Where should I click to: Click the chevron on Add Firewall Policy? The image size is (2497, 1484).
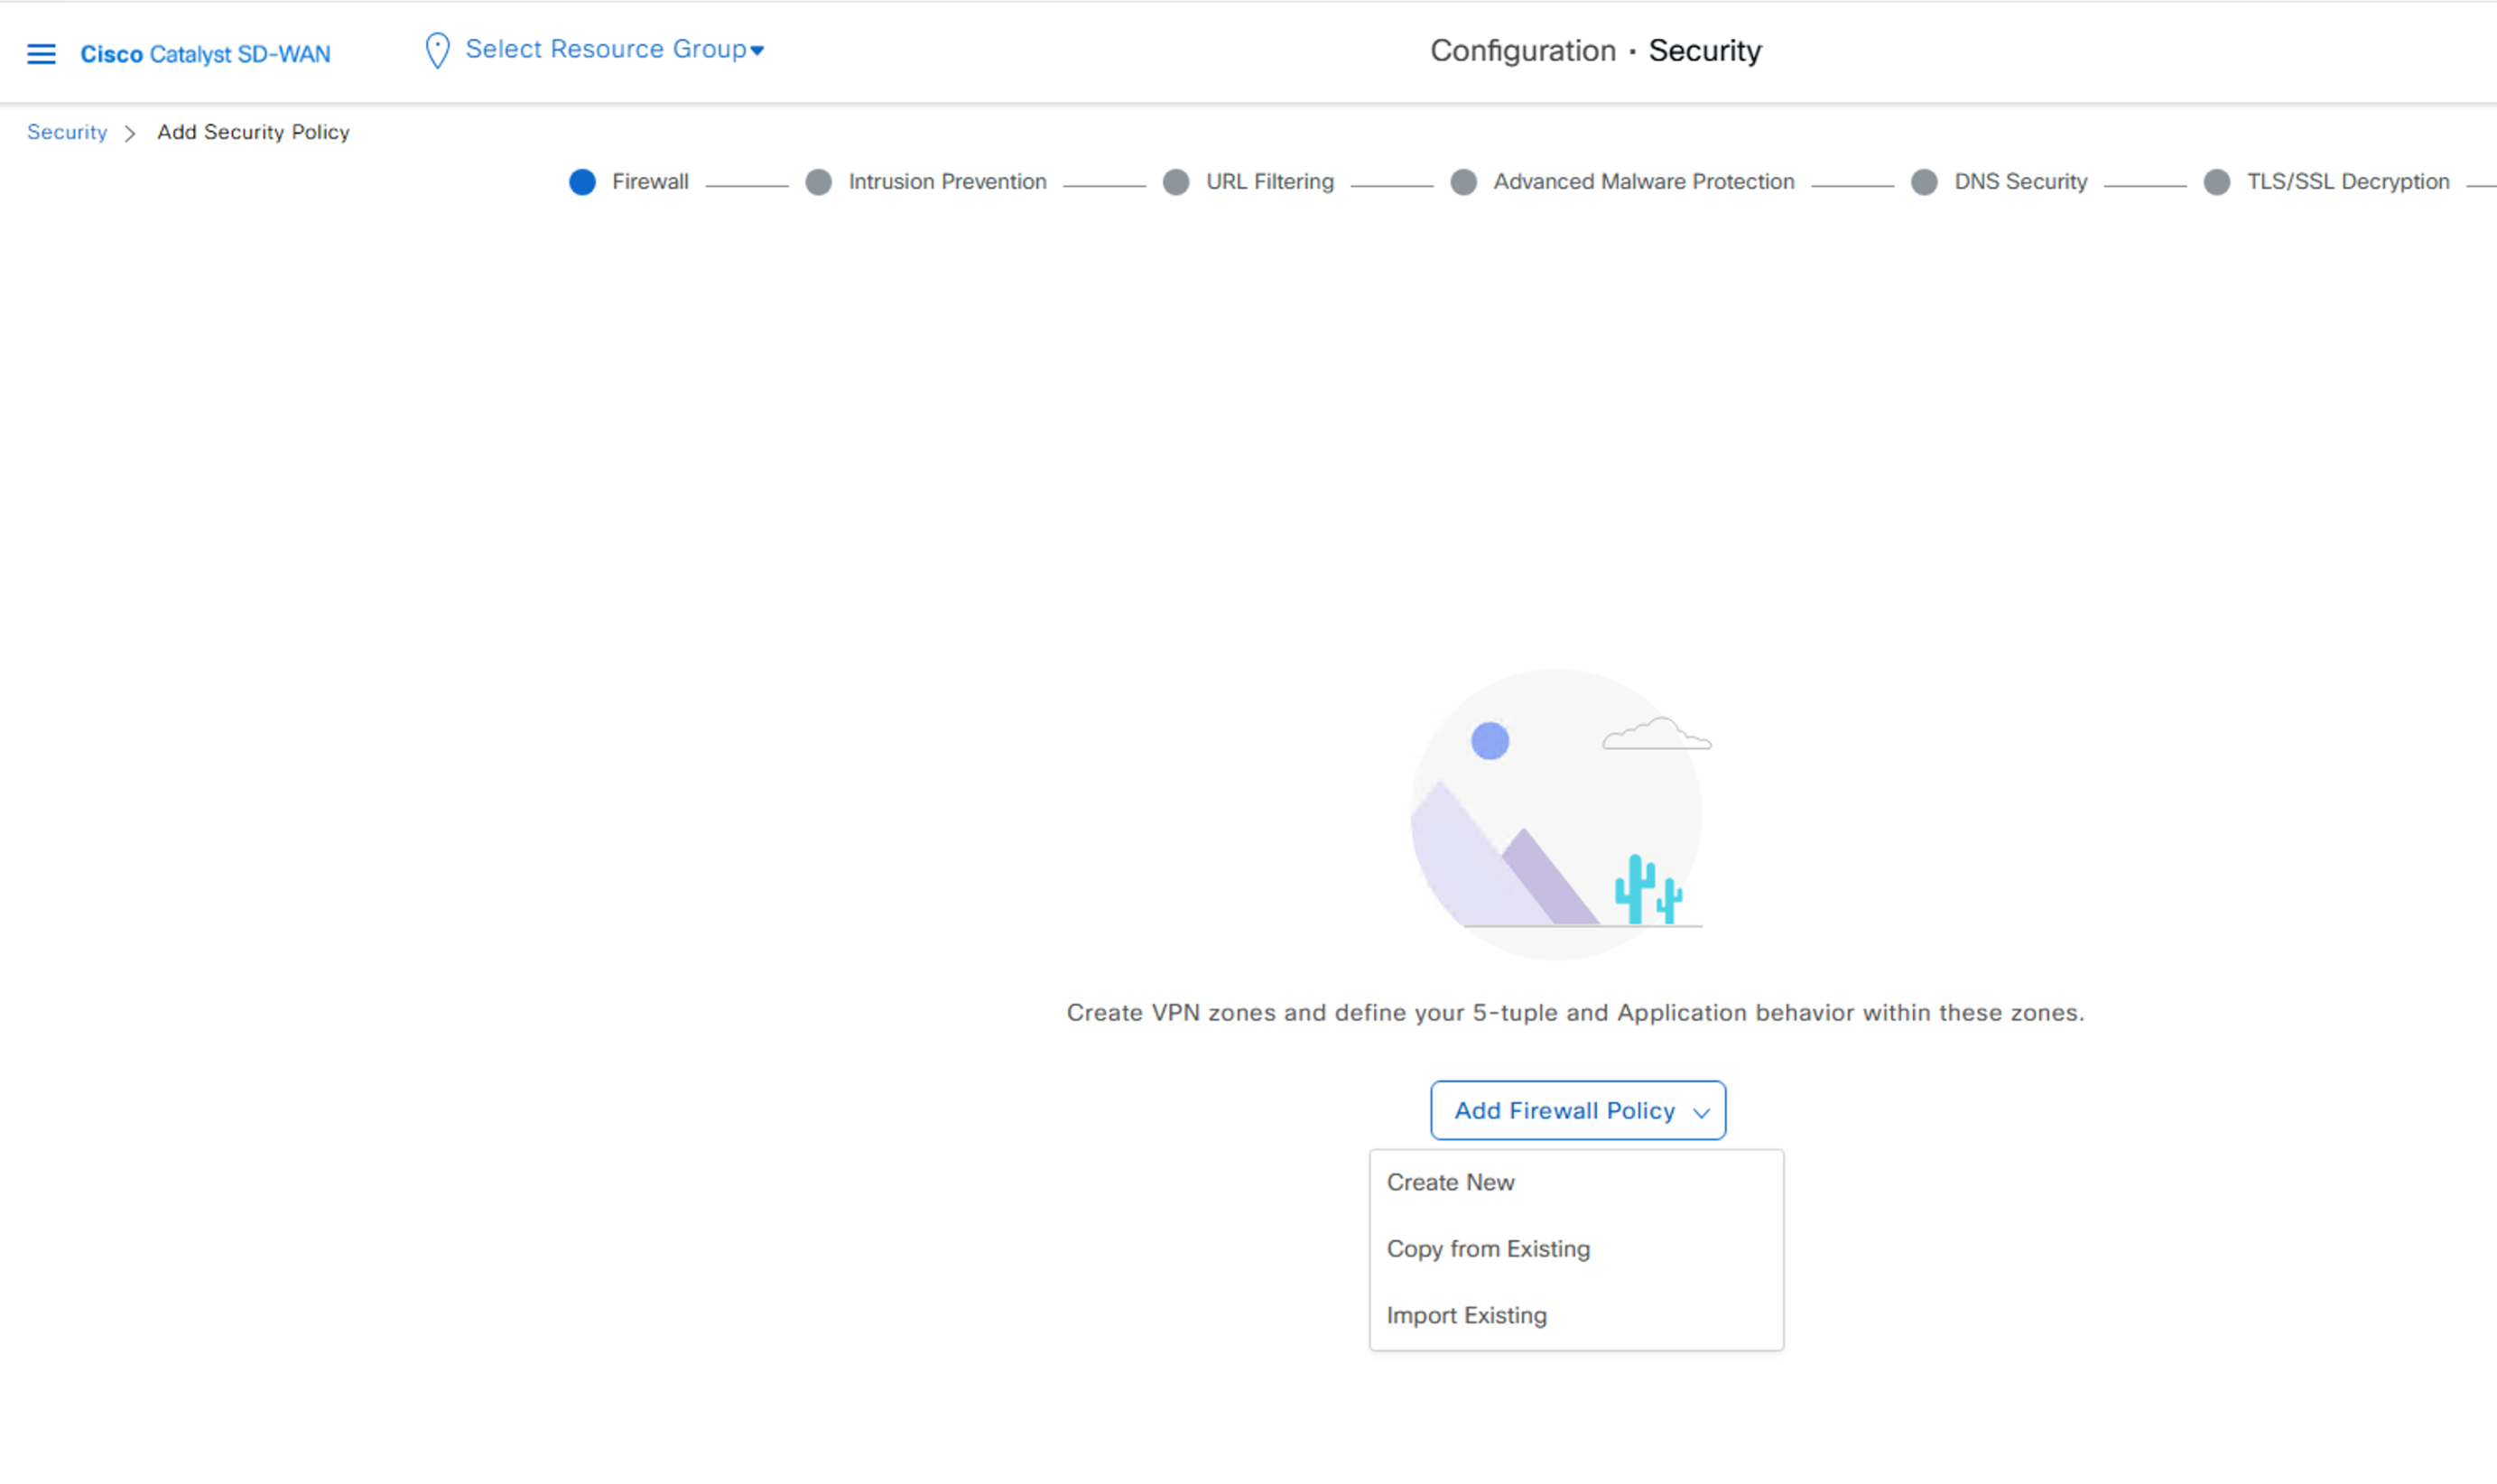click(x=1701, y=1113)
